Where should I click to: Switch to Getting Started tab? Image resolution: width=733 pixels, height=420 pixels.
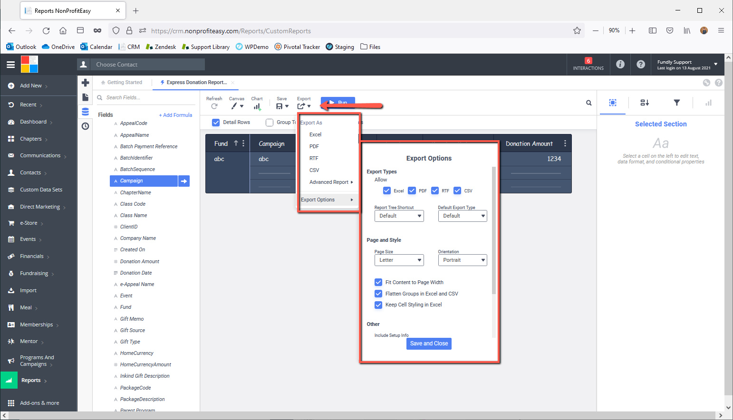pos(122,83)
